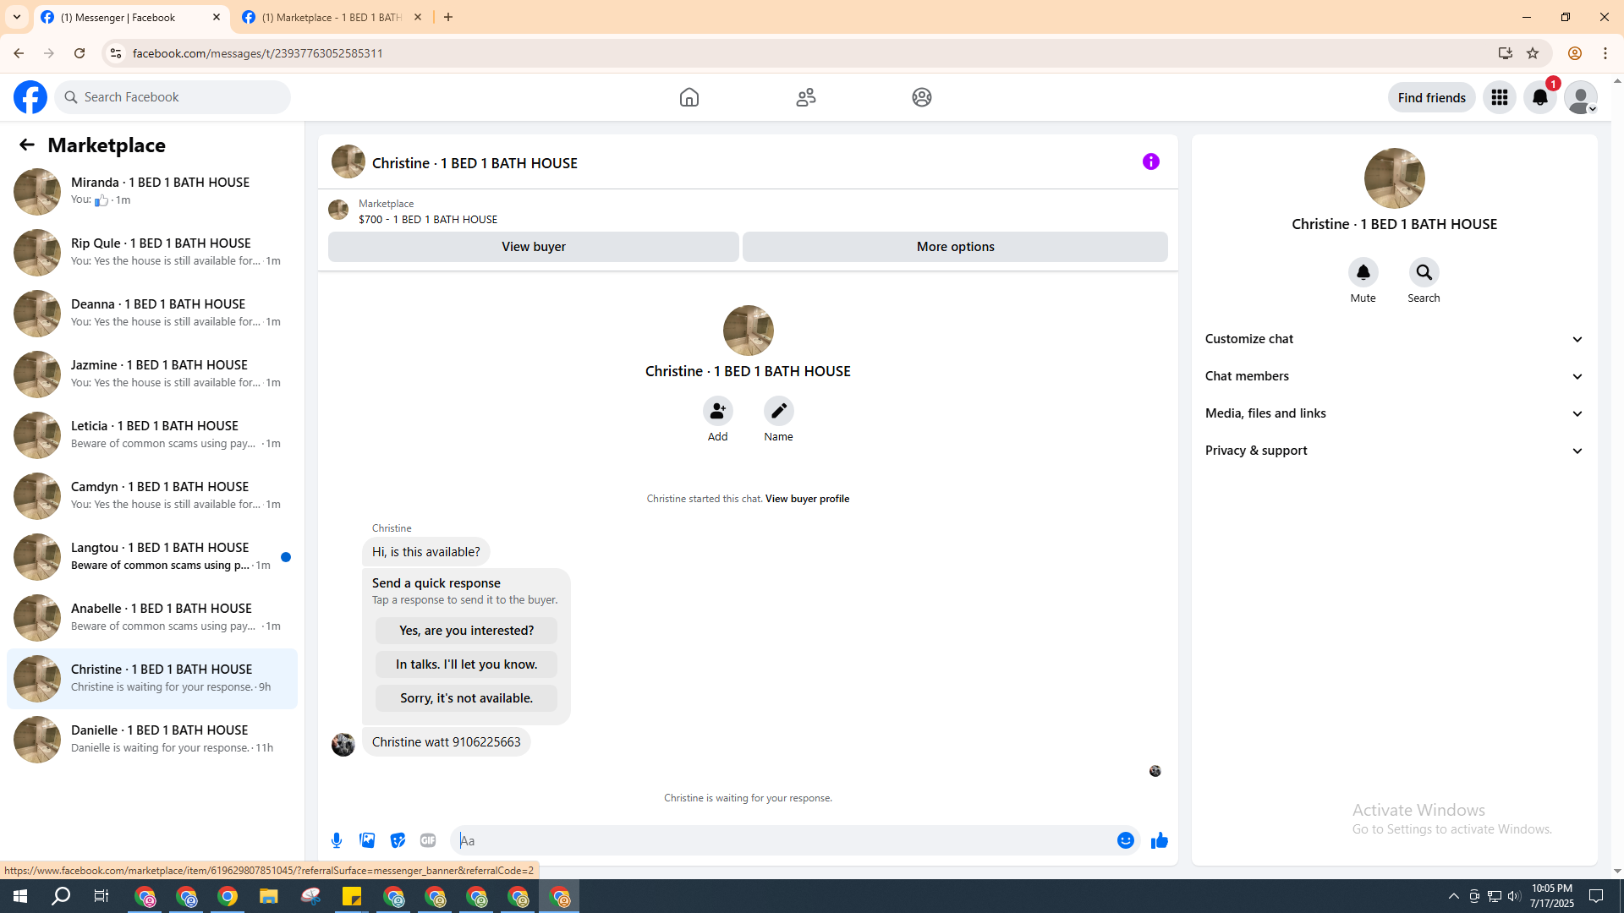Click the 'Christine watt 9106225663' message
This screenshot has width=1624, height=913.
click(447, 742)
